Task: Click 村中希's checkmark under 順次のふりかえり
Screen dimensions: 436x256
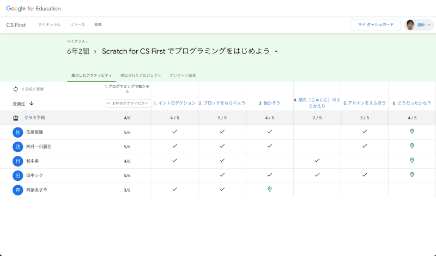Action: [317, 160]
